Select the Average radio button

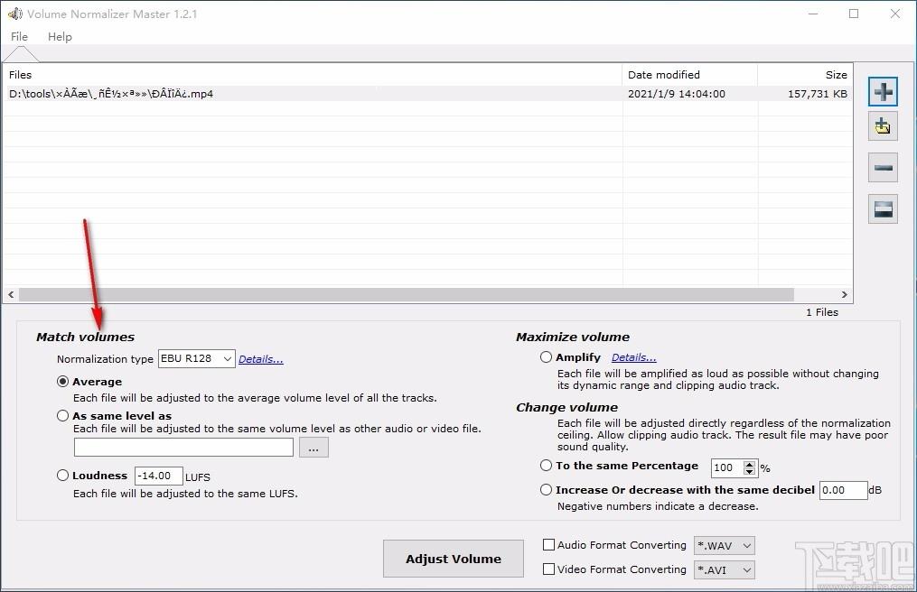tap(62, 382)
